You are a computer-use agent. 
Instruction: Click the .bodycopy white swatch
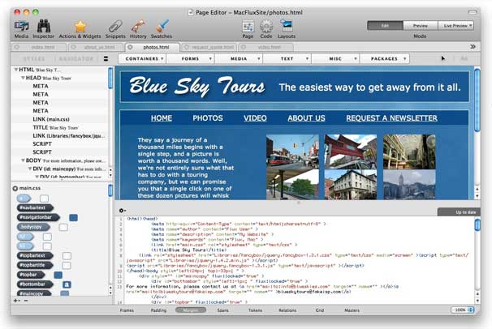coord(63,227)
